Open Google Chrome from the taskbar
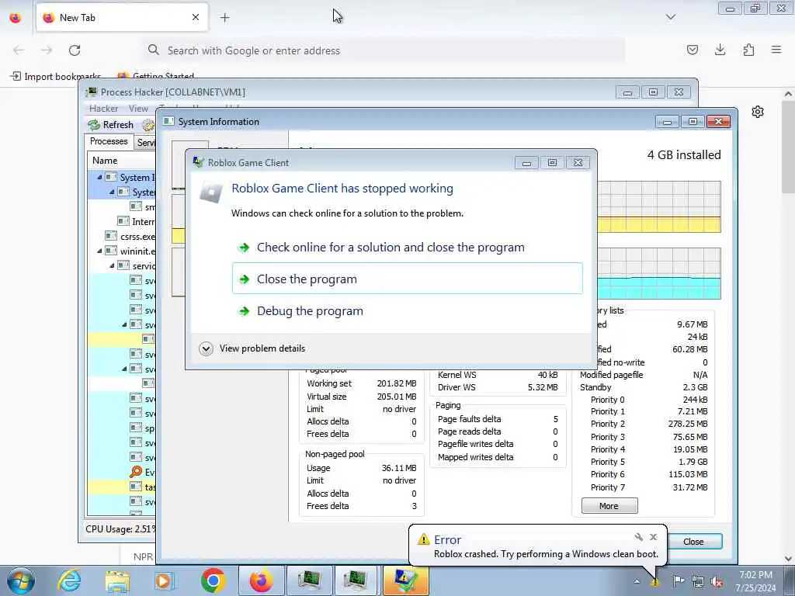 pos(213,580)
